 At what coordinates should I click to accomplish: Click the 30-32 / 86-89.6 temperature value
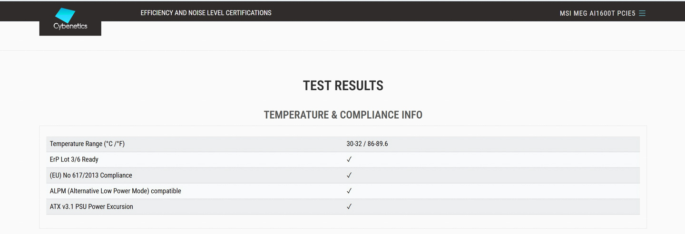pyautogui.click(x=367, y=144)
